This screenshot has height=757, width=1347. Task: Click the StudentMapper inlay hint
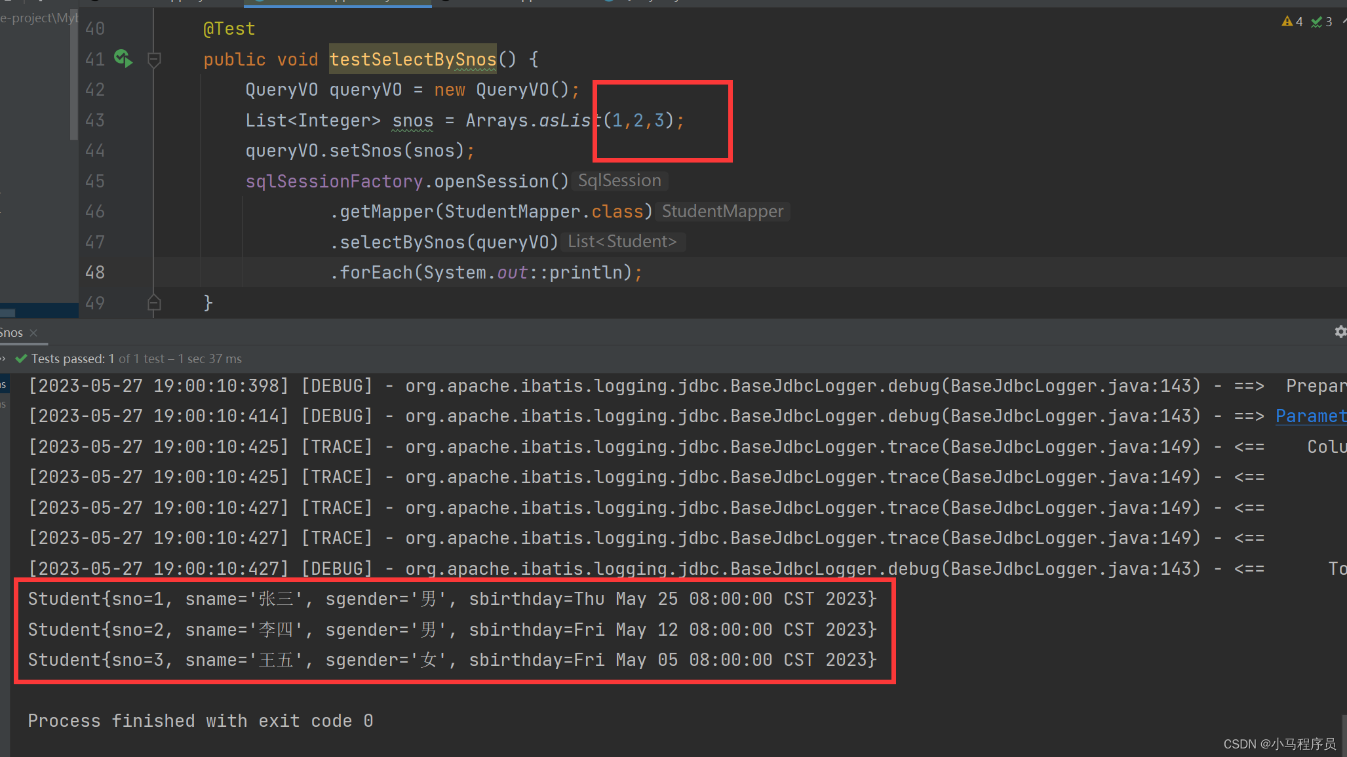click(x=722, y=212)
